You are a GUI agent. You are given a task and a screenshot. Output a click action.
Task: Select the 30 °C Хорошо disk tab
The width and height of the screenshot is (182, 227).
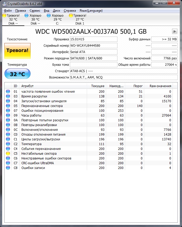[x=35, y=19]
